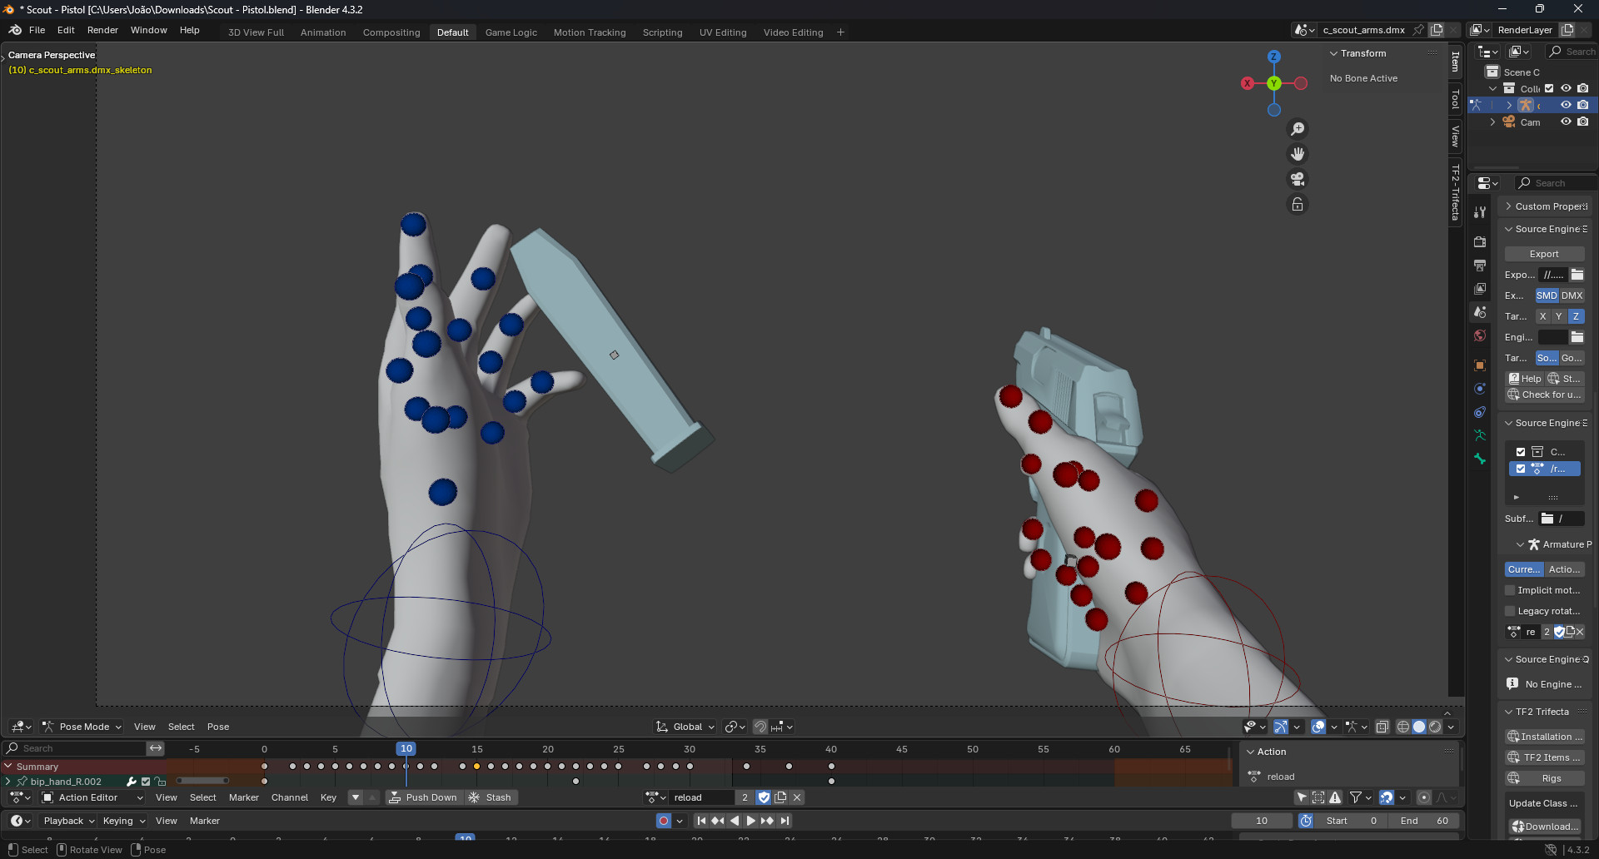Hide the Cam object using the eye toggle
This screenshot has height=859, width=1599.
pos(1567,122)
